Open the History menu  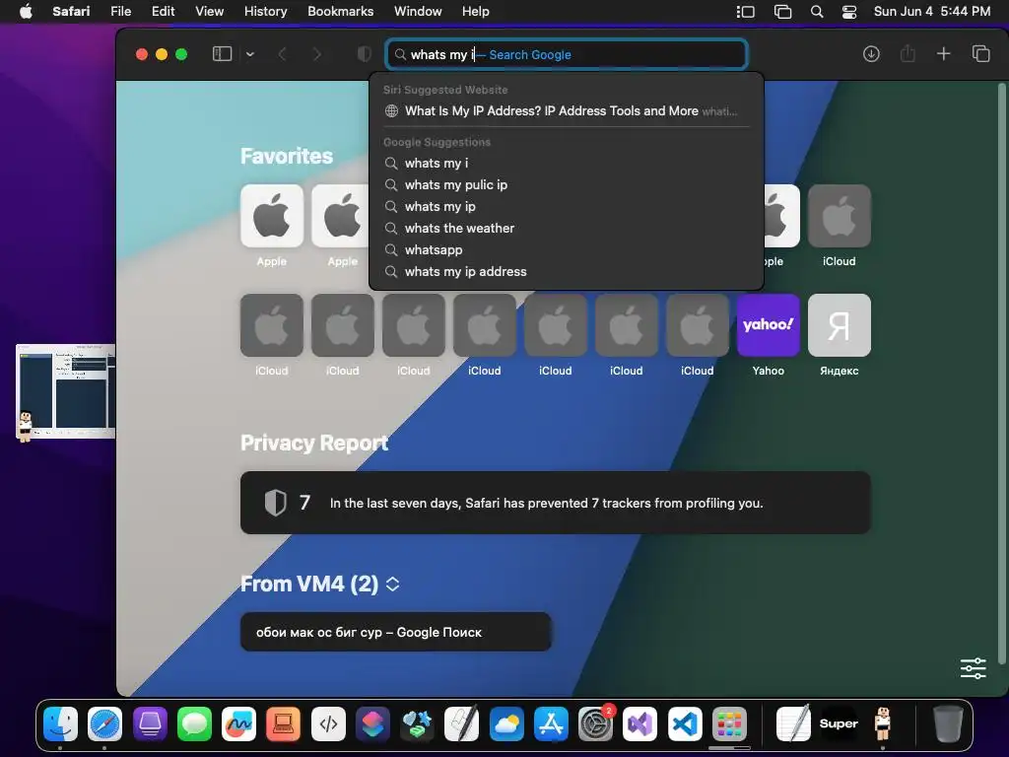[x=266, y=11]
